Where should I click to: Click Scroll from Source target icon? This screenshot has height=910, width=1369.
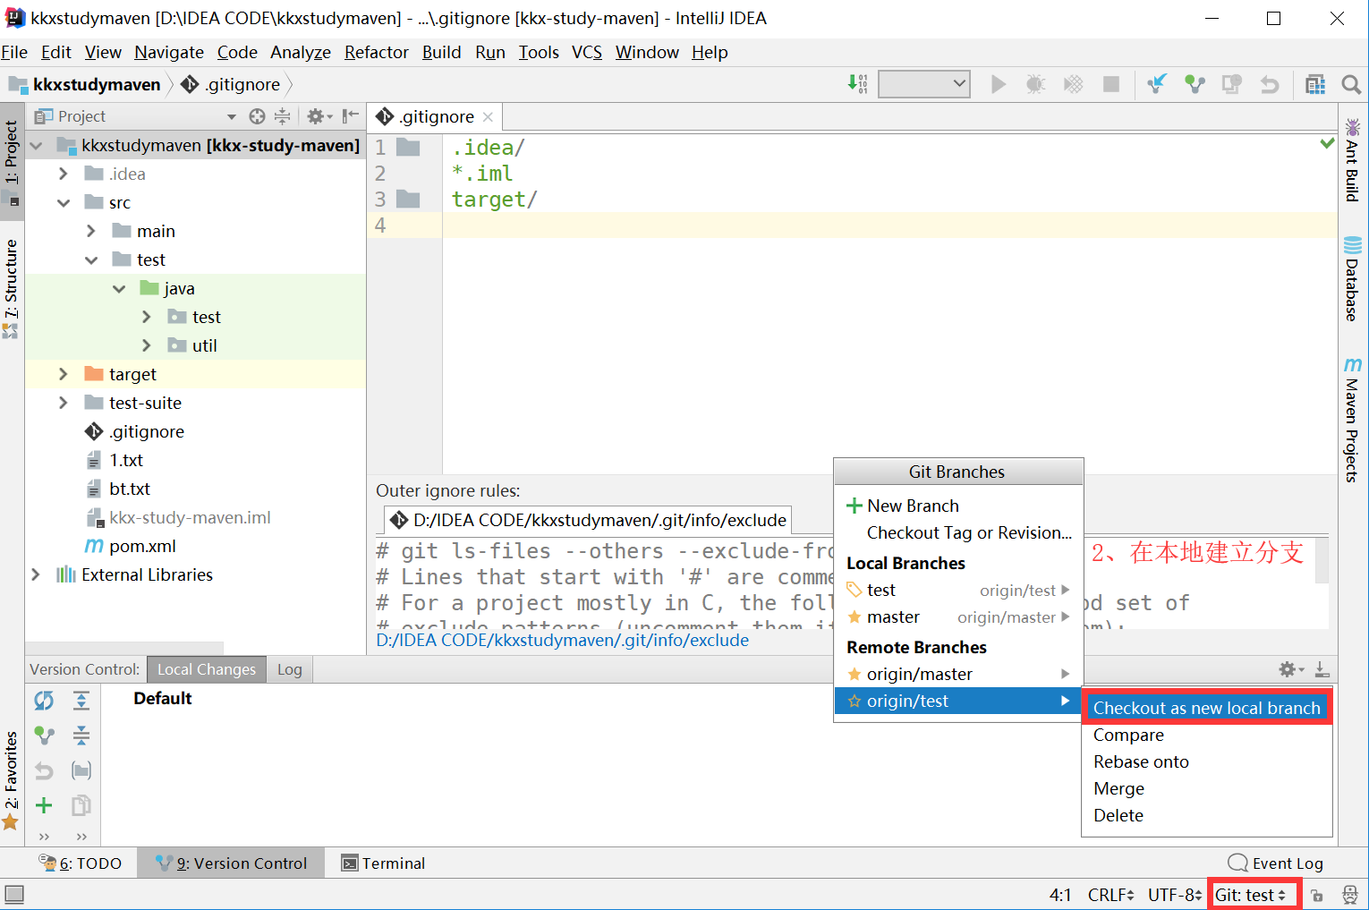[x=257, y=116]
